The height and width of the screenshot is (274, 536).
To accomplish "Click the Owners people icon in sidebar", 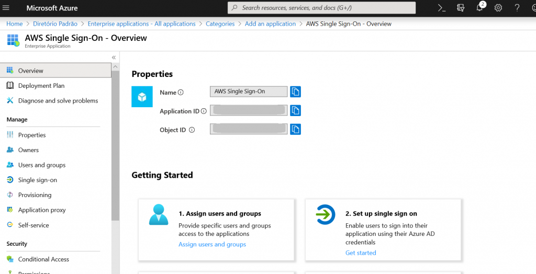I will point(10,150).
